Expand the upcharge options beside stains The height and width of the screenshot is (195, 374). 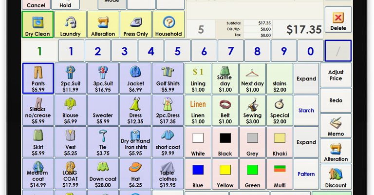click(306, 78)
